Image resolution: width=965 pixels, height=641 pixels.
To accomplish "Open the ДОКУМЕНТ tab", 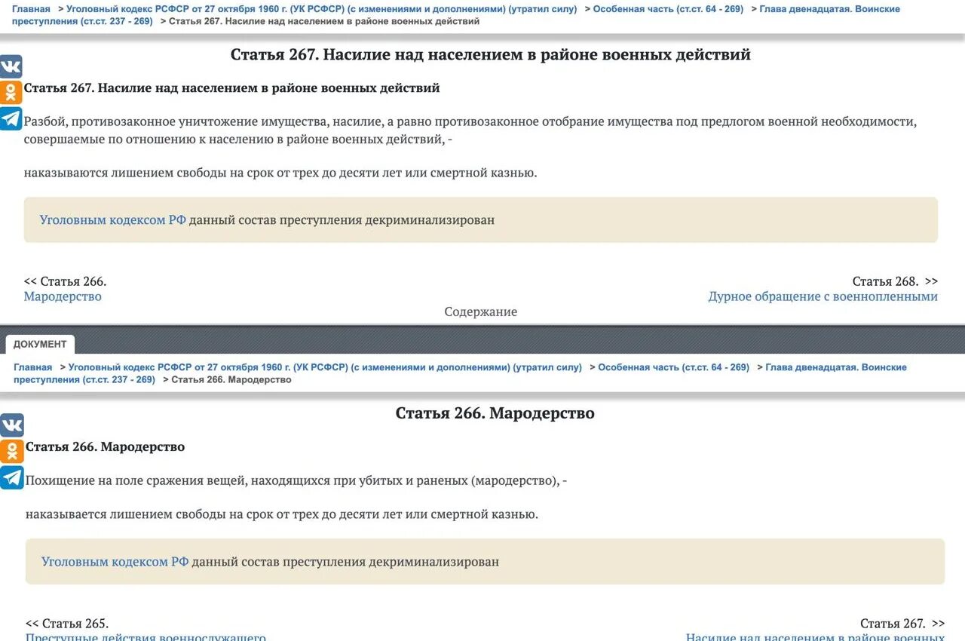I will click(40, 344).
